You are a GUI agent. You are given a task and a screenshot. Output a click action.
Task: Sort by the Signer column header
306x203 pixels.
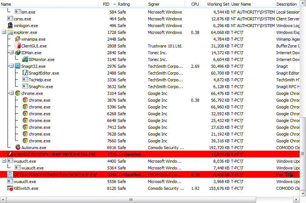(x=166, y=4)
